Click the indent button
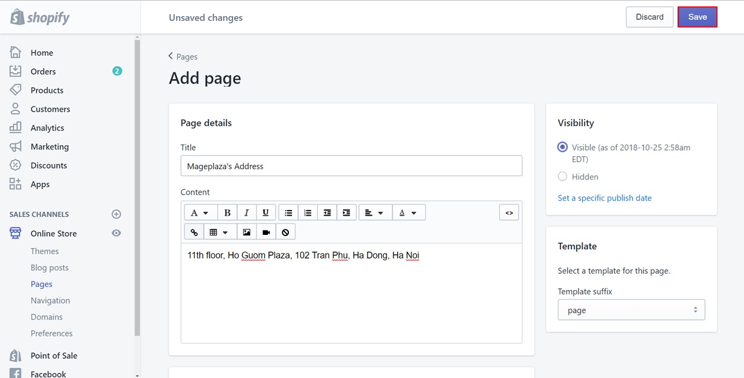Viewport: 744px width, 378px height. (346, 213)
